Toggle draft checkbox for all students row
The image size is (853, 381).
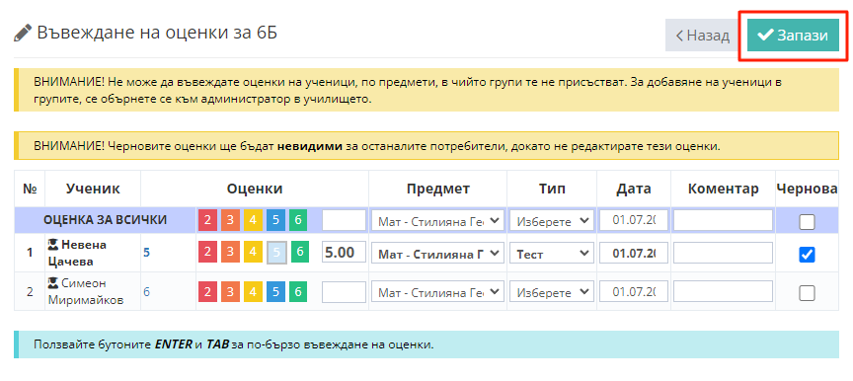[807, 221]
